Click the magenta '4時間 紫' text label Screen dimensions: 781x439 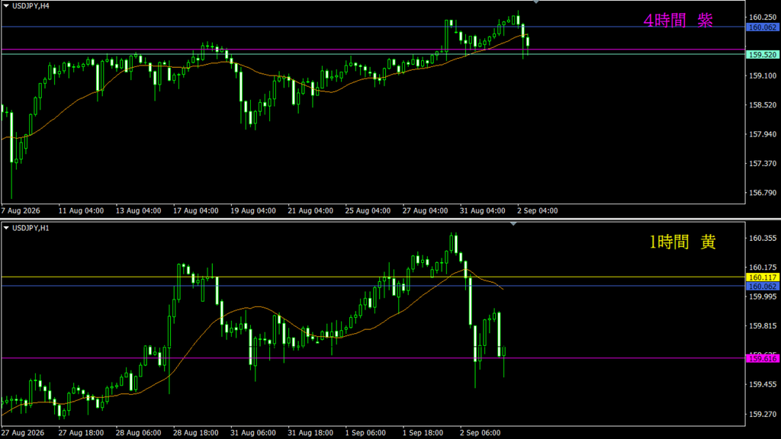678,21
